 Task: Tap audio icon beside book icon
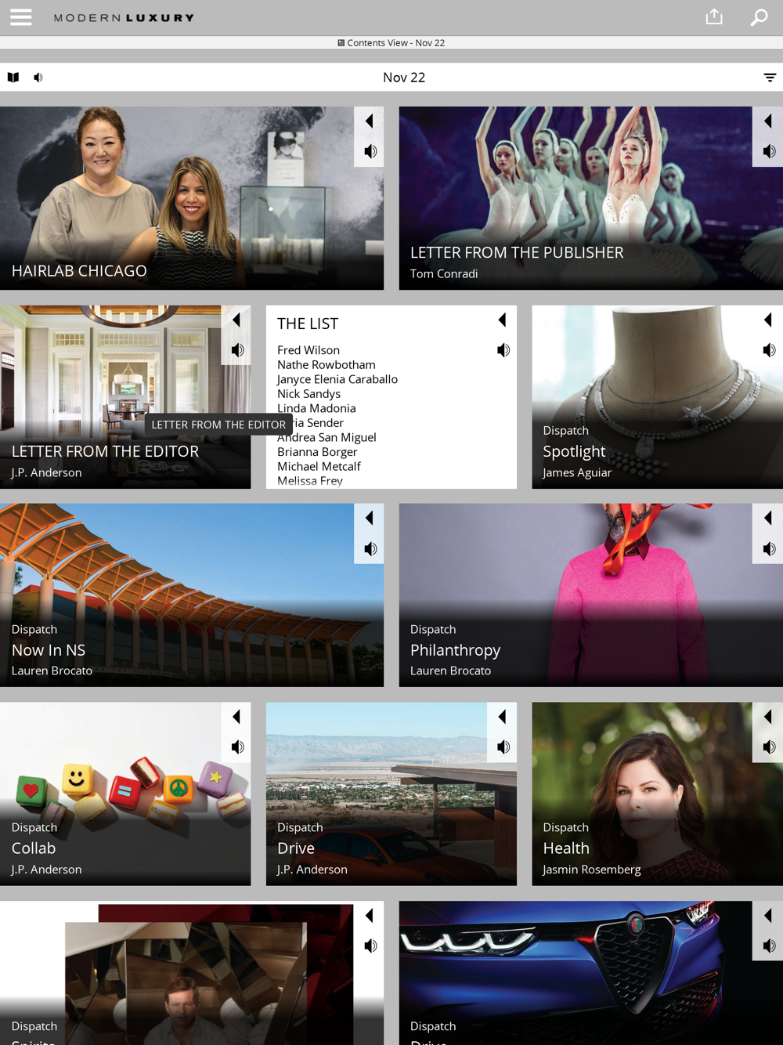pos(38,78)
